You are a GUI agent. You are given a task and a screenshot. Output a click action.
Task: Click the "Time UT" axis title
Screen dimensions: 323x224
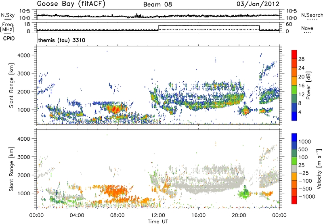coord(158,222)
